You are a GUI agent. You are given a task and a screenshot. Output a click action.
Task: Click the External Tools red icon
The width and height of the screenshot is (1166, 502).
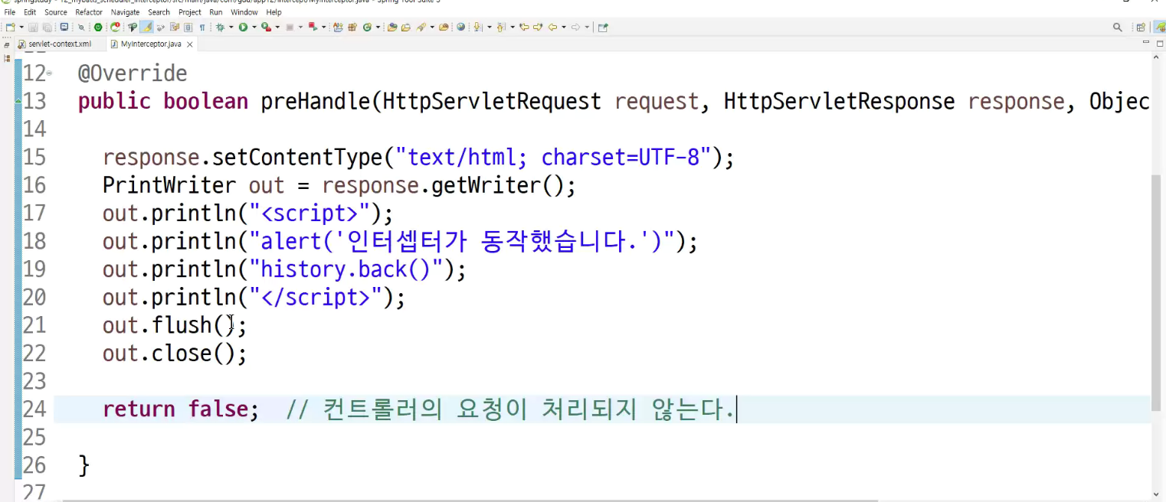point(312,27)
